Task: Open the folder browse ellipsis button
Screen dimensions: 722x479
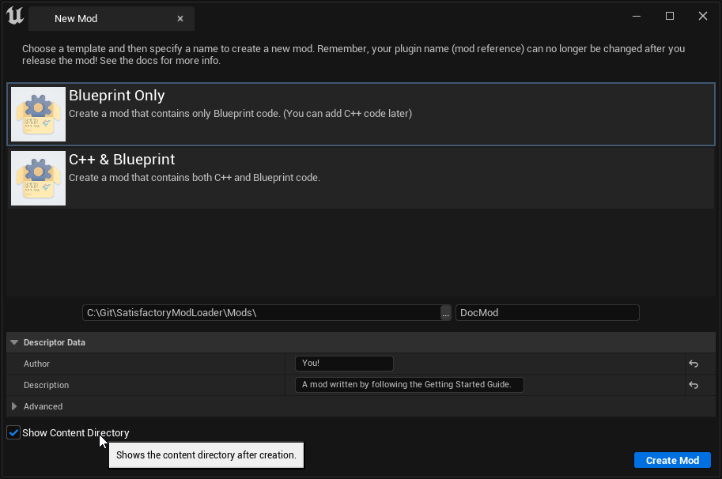Action: coord(445,313)
